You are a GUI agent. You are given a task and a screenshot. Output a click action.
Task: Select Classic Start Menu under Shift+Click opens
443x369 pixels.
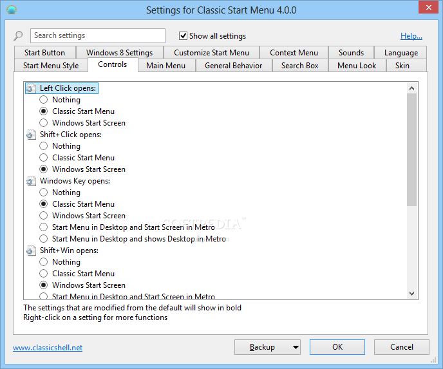click(x=43, y=157)
